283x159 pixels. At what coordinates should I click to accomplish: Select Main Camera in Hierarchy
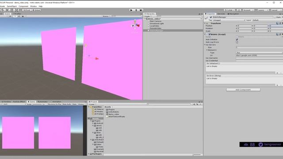click(155, 21)
